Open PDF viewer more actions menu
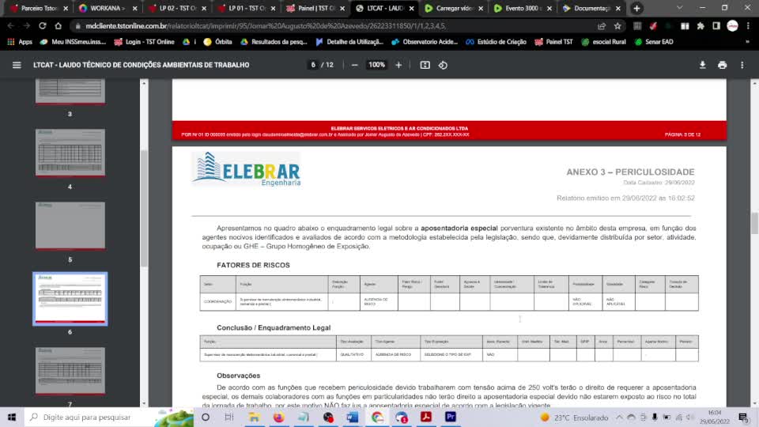This screenshot has width=759, height=427. click(x=742, y=65)
